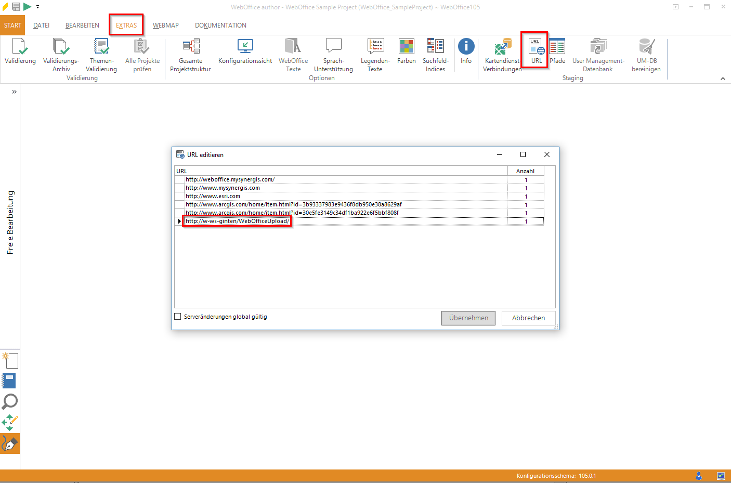
Task: Click the Übernehmen button
Action: (x=468, y=318)
